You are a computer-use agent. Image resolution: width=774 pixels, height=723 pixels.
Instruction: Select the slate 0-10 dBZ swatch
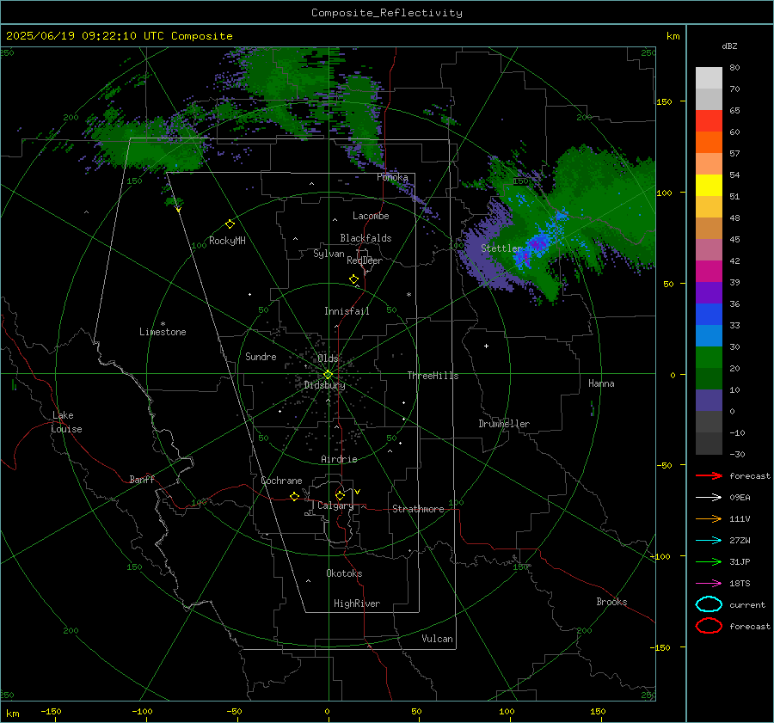(x=709, y=401)
